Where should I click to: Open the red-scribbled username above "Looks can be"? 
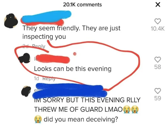[52, 59]
